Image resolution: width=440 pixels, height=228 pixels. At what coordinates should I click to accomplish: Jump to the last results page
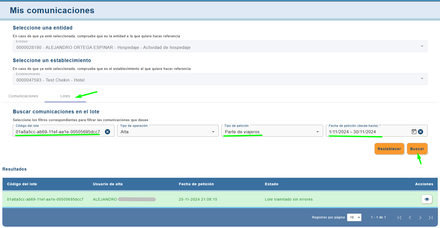click(431, 218)
